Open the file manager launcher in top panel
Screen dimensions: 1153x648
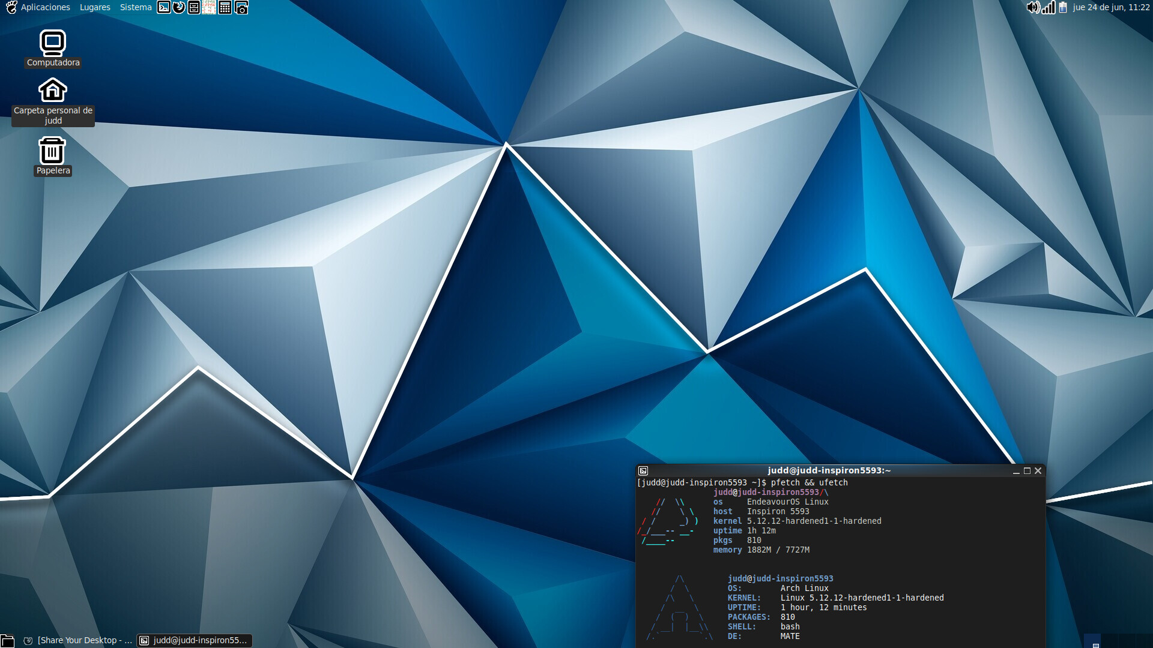click(x=194, y=7)
